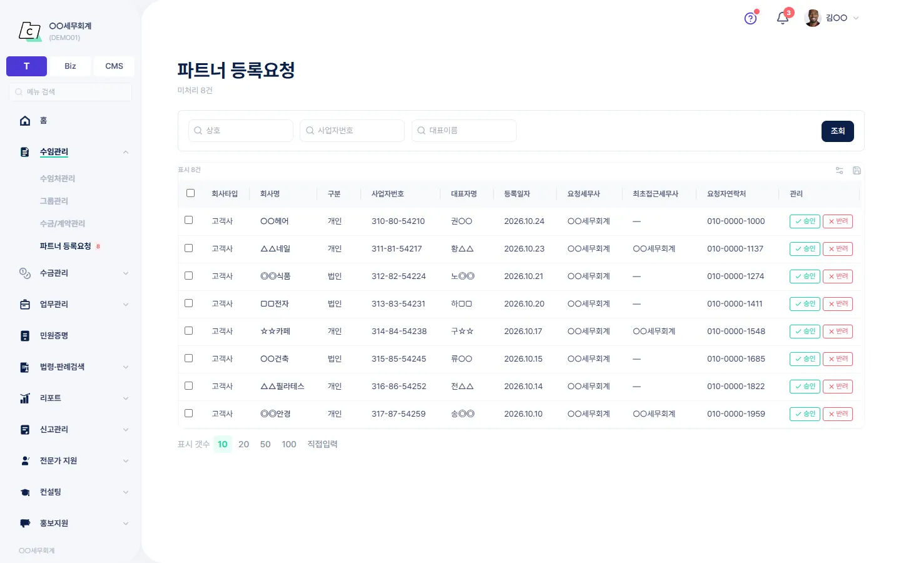
Task: Open 파트너 등록요청 submenu item
Action: click(66, 246)
